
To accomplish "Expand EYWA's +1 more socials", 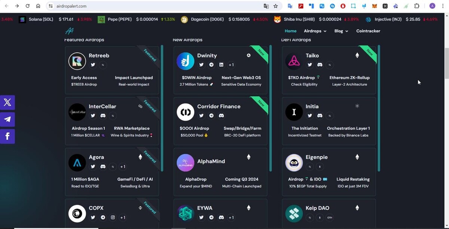I will point(231,217).
